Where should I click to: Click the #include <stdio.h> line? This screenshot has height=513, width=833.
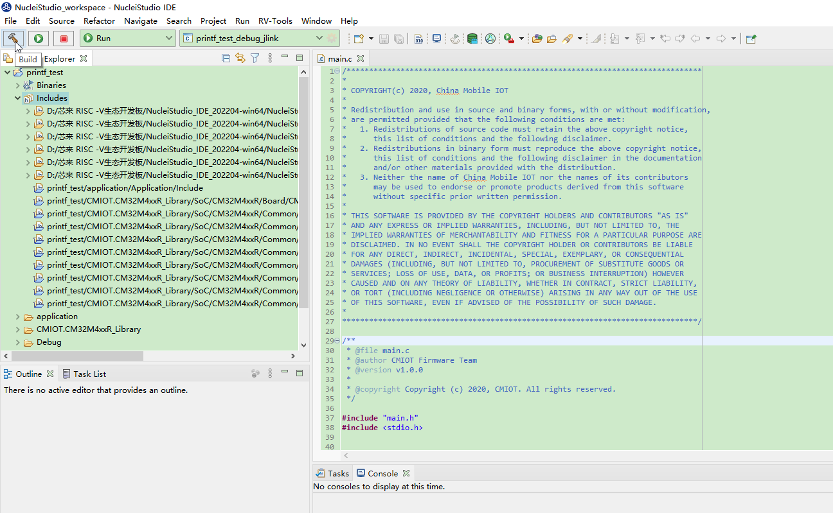point(382,428)
